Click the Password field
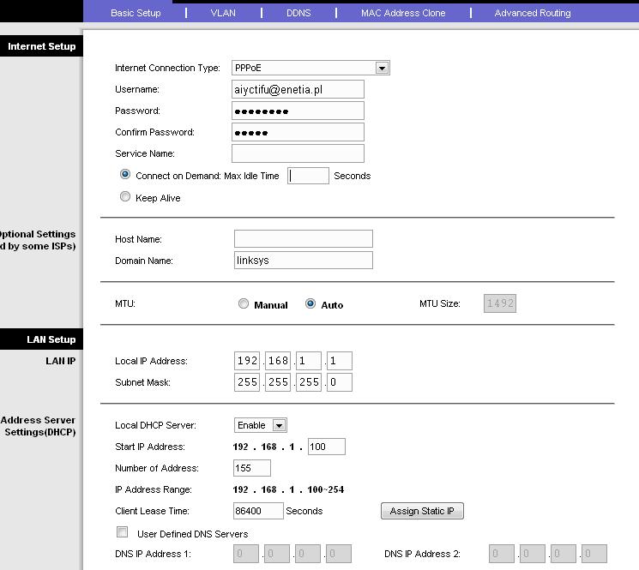Viewport: 639px width, 570px height. [x=298, y=111]
